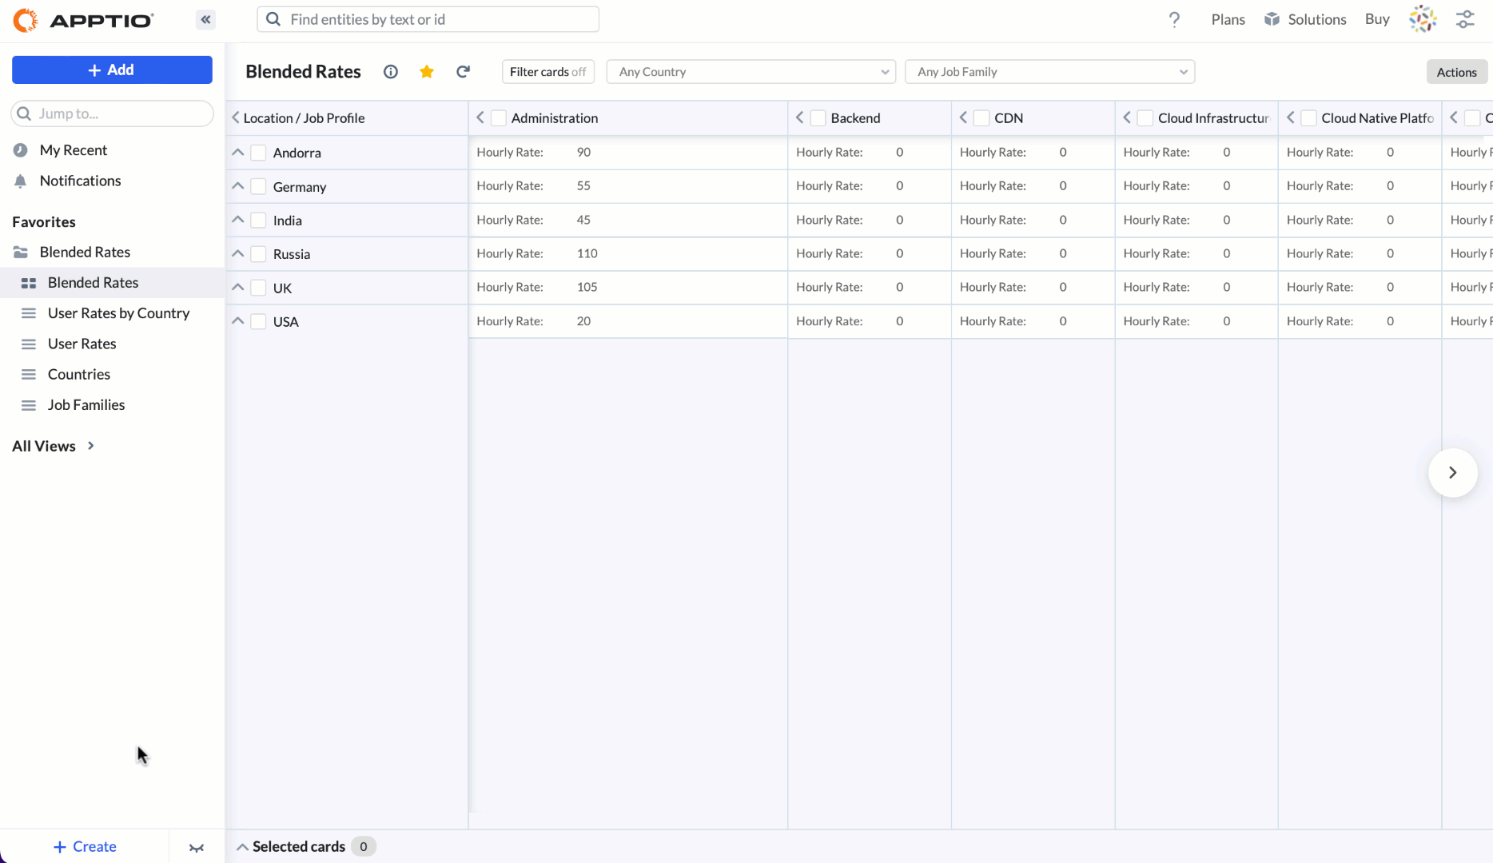1493x863 pixels.
Task: Open the colorful profile avatar icon
Action: click(1423, 18)
